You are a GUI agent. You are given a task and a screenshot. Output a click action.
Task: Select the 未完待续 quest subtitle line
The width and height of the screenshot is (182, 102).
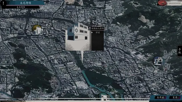21,7
